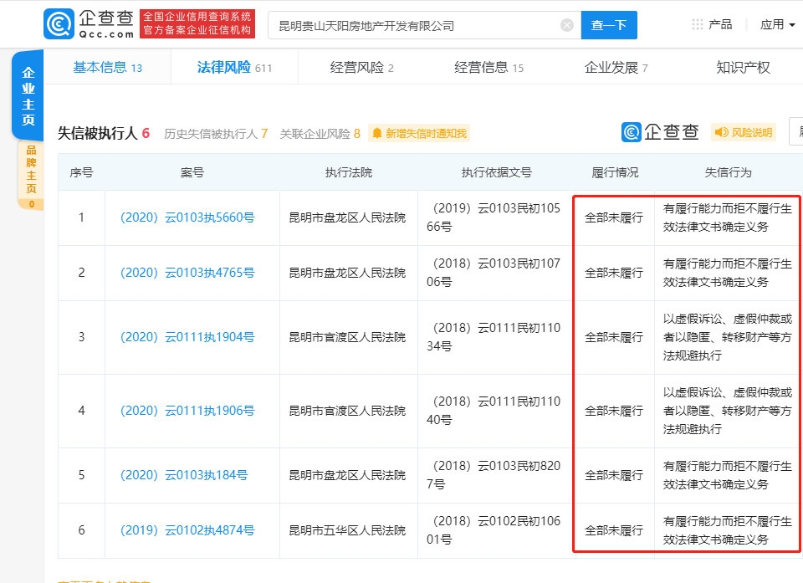803x583 pixels.
Task: Go to the 企业发展 tab
Action: [616, 68]
